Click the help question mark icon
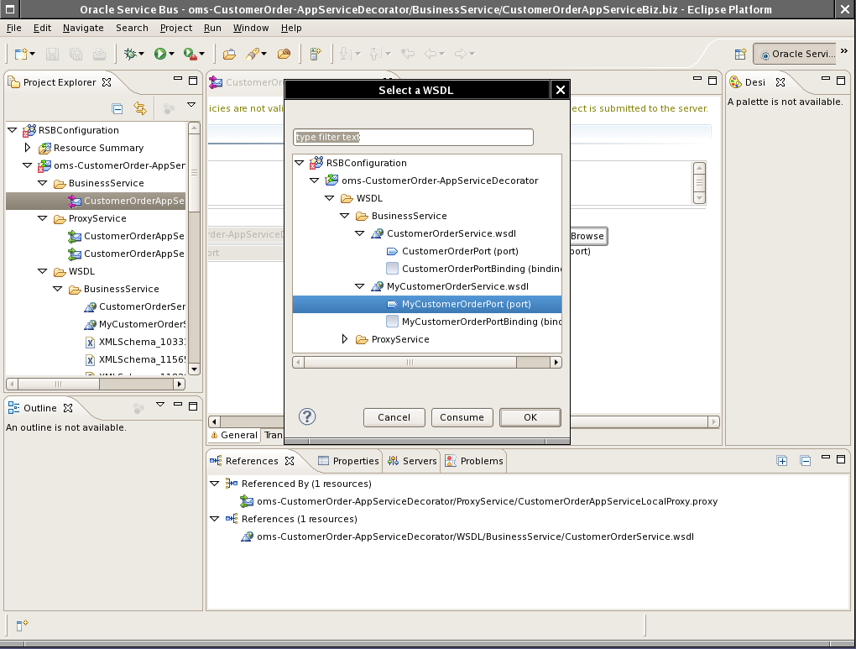 coord(307,416)
